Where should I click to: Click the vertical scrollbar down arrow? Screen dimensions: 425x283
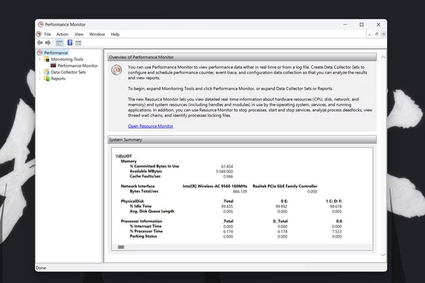(x=383, y=255)
